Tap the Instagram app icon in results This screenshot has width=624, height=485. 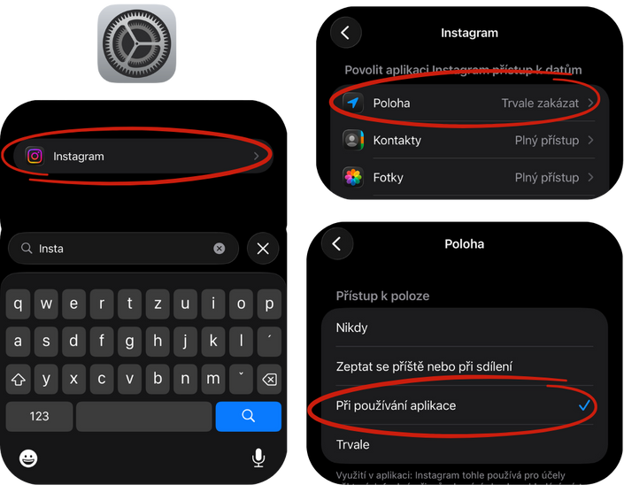point(35,157)
